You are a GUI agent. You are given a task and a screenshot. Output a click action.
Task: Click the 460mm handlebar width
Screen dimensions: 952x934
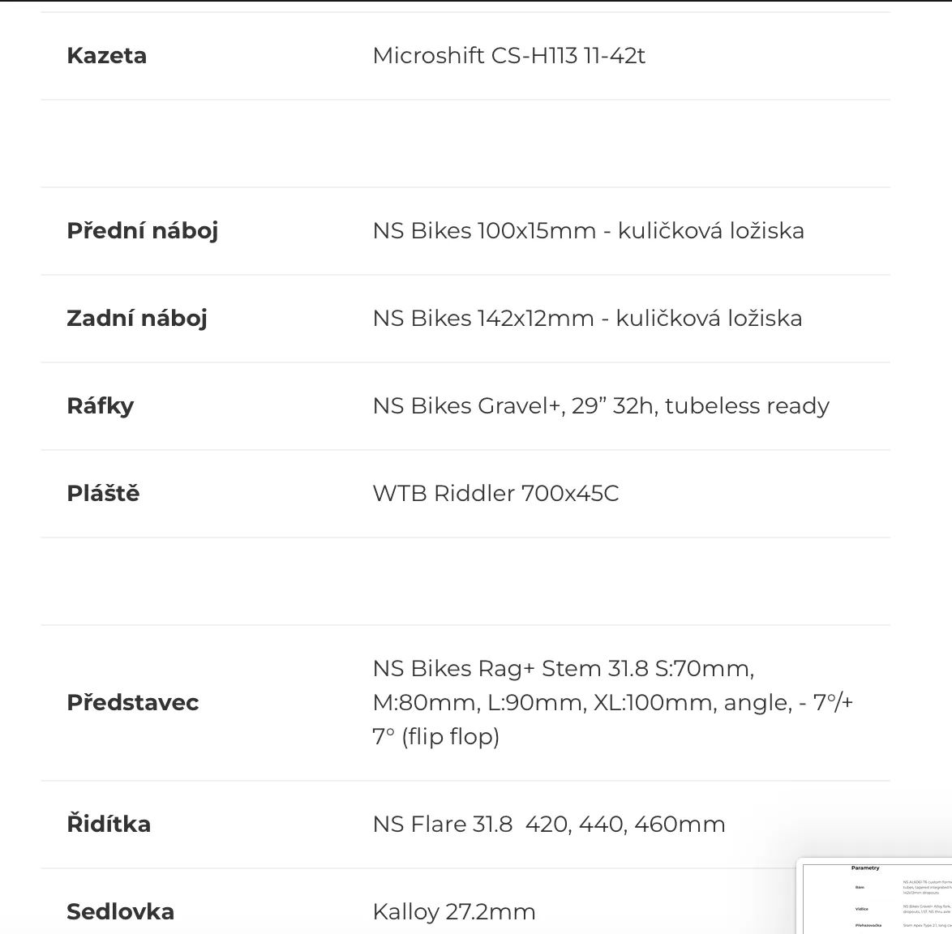[680, 825]
